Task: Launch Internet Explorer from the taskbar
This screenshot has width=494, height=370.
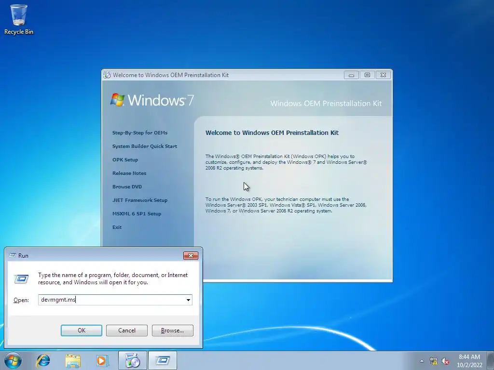Action: [x=43, y=360]
